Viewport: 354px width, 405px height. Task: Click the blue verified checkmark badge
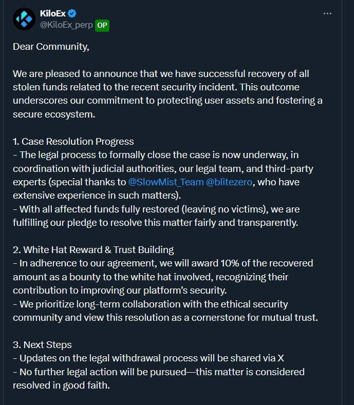point(72,13)
